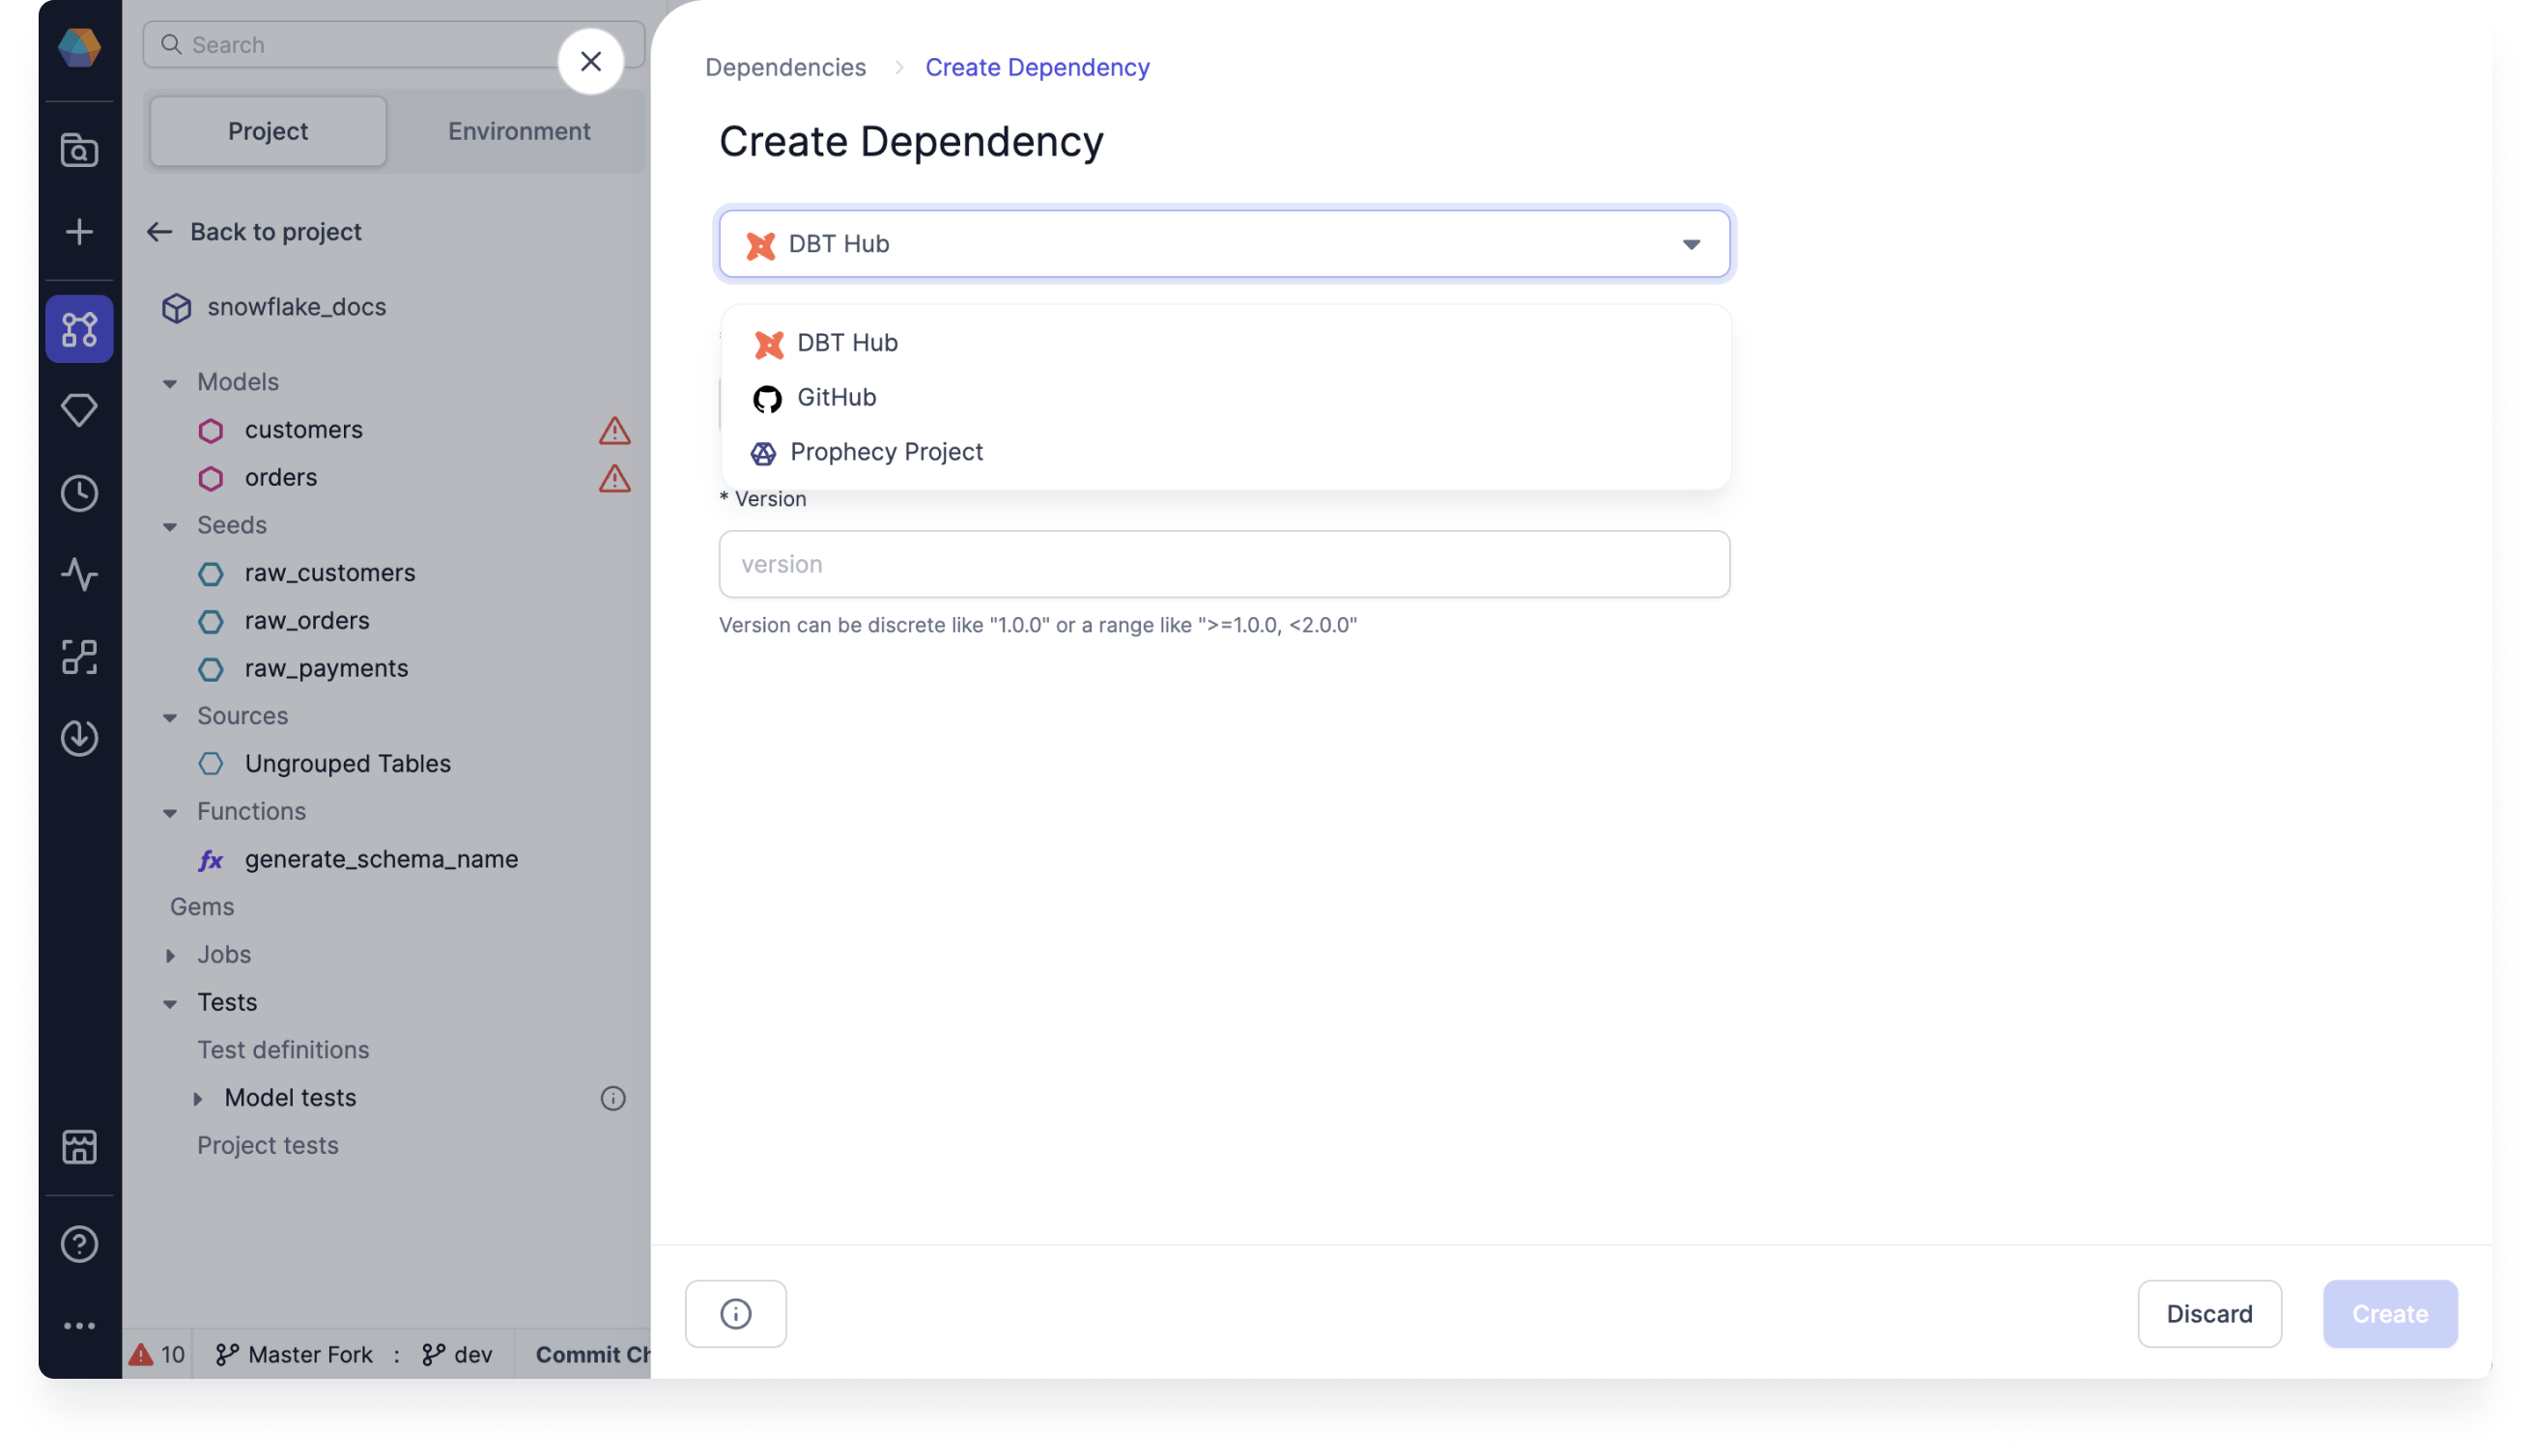Switch to the Project tab
This screenshot has height=1456, width=2531.
(x=268, y=130)
